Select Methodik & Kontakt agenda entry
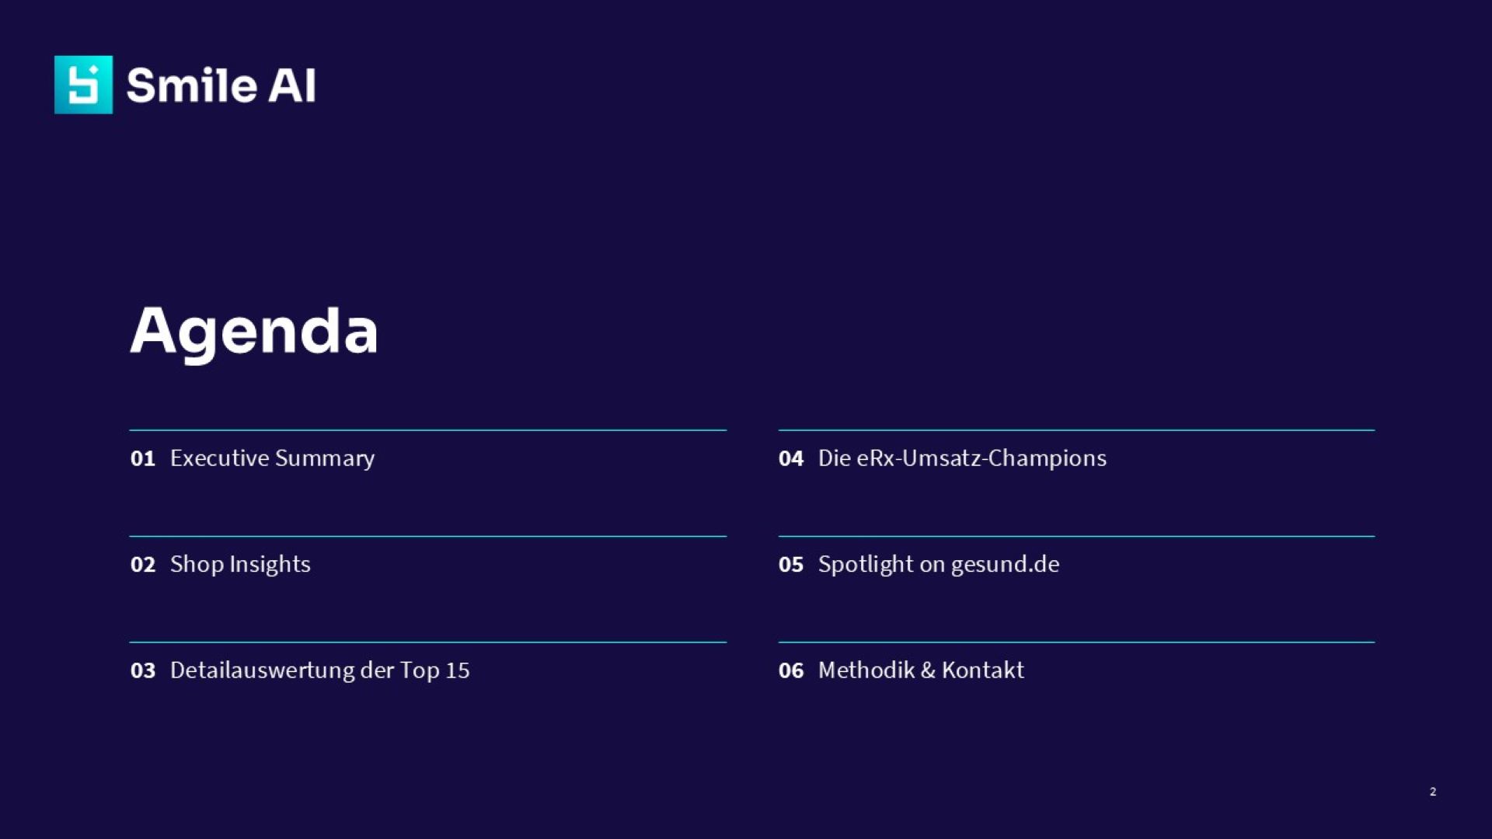This screenshot has width=1492, height=839. click(x=921, y=670)
